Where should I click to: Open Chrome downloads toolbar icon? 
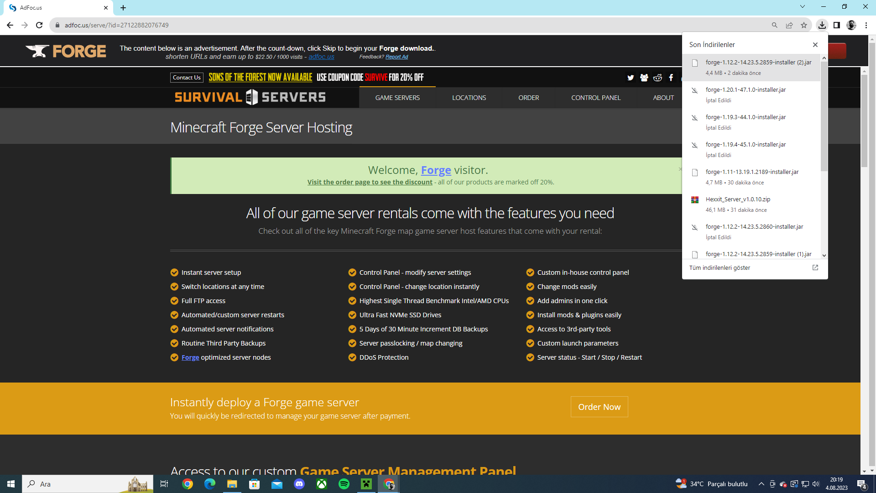point(822,25)
